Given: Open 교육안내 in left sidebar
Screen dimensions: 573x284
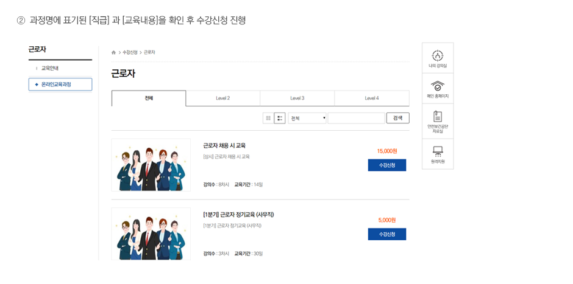Looking at the screenshot, I should [50, 68].
